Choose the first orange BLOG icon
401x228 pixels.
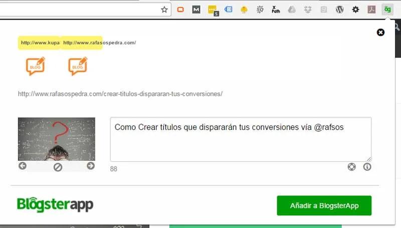click(35, 66)
